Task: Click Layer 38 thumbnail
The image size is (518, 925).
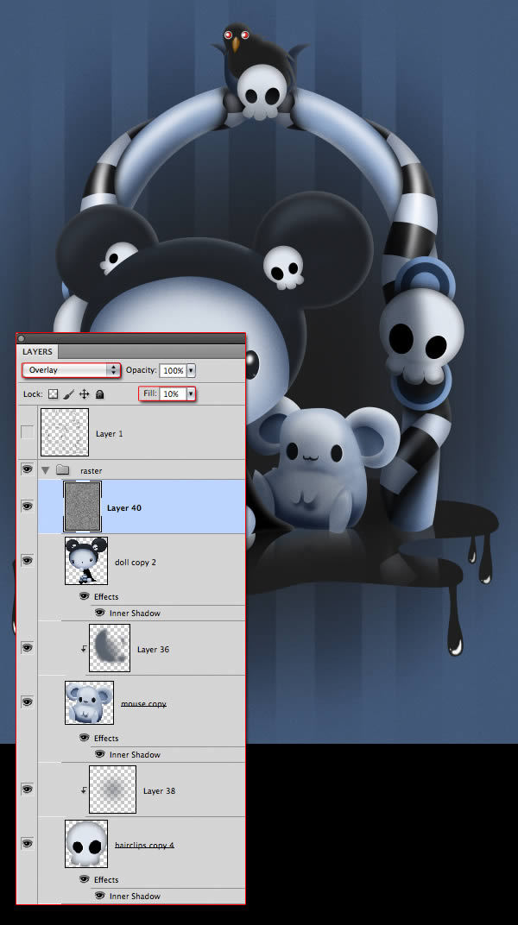Action: point(113,790)
